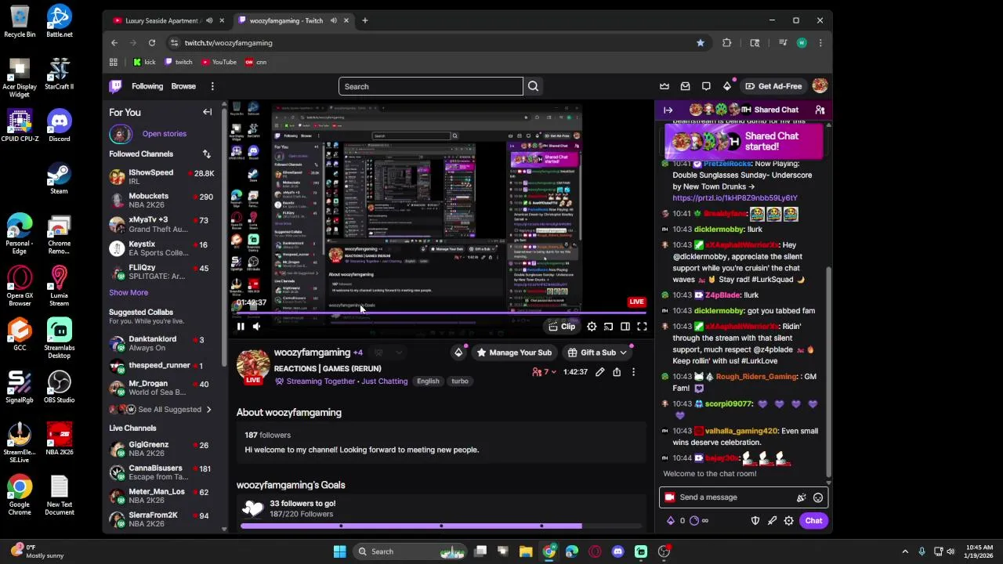Show more followed channels
Viewport: 1003px width, 564px height.
pyautogui.click(x=129, y=292)
